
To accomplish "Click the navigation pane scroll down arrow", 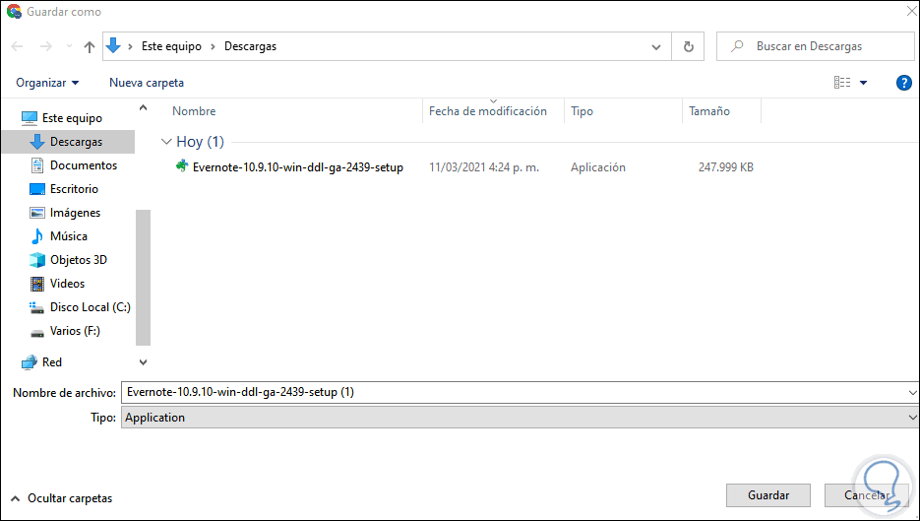I will pos(143,362).
